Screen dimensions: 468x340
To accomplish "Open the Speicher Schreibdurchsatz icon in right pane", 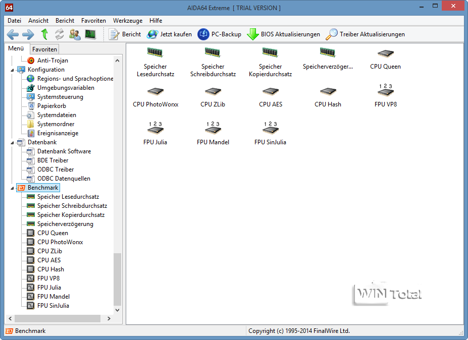I will tap(213, 53).
